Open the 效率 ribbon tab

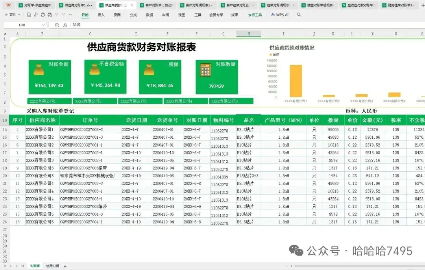[235, 15]
